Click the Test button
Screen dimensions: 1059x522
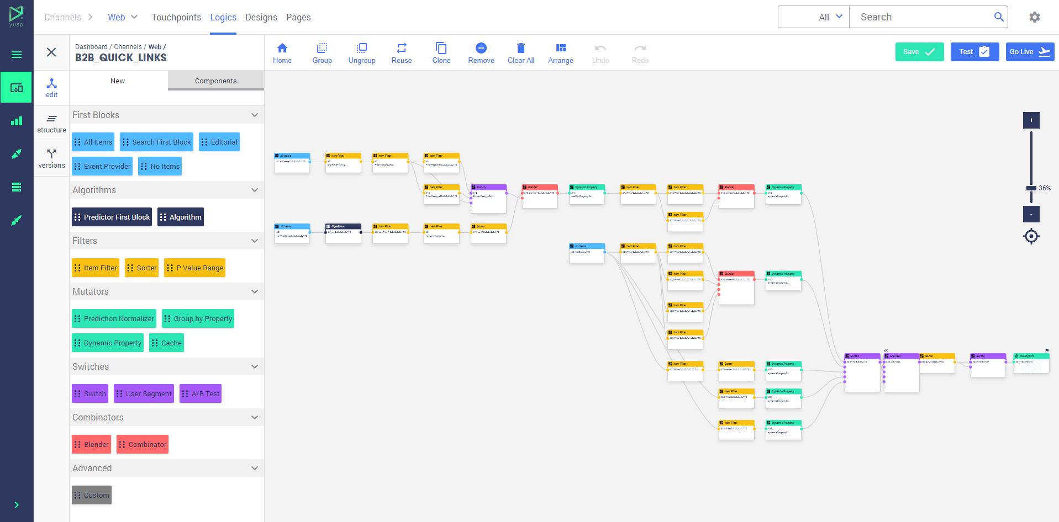(x=974, y=52)
